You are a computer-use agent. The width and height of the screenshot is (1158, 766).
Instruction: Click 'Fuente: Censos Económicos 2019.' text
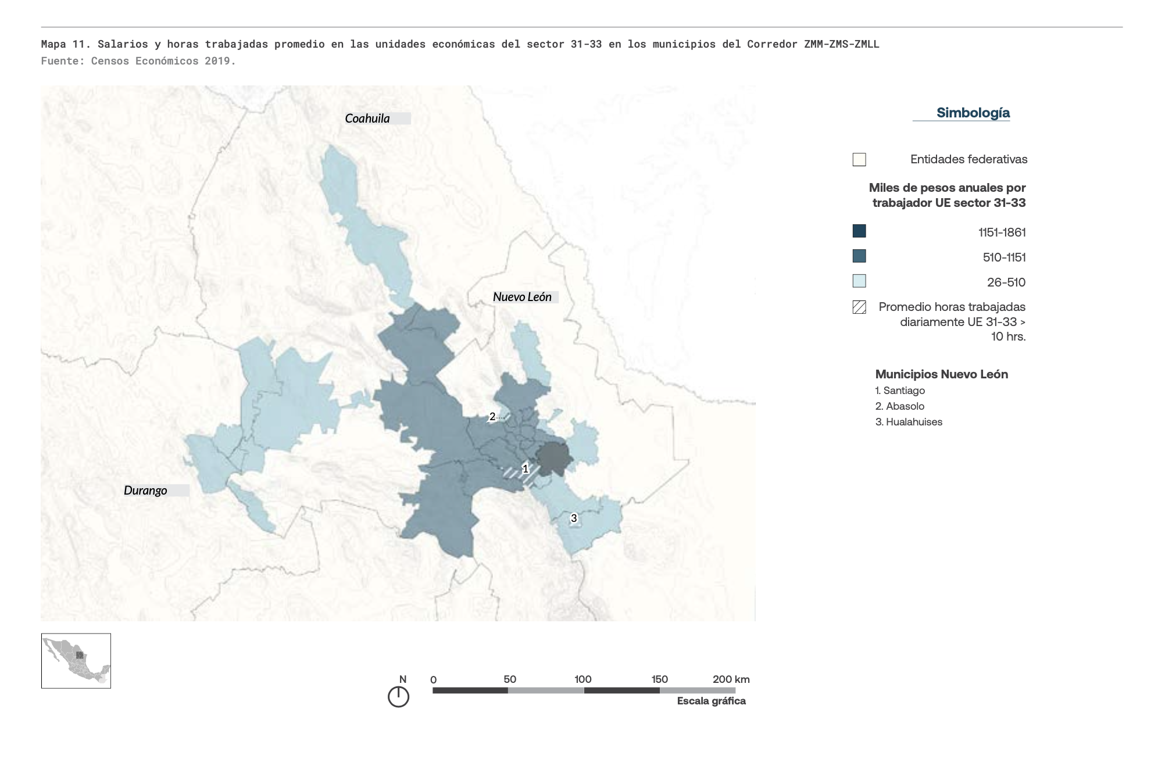(x=138, y=61)
